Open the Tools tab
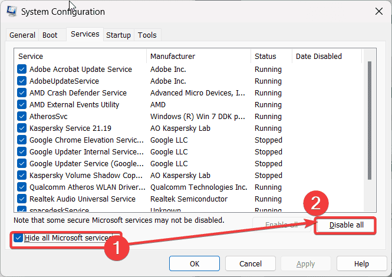The image size is (392, 277). (x=147, y=35)
